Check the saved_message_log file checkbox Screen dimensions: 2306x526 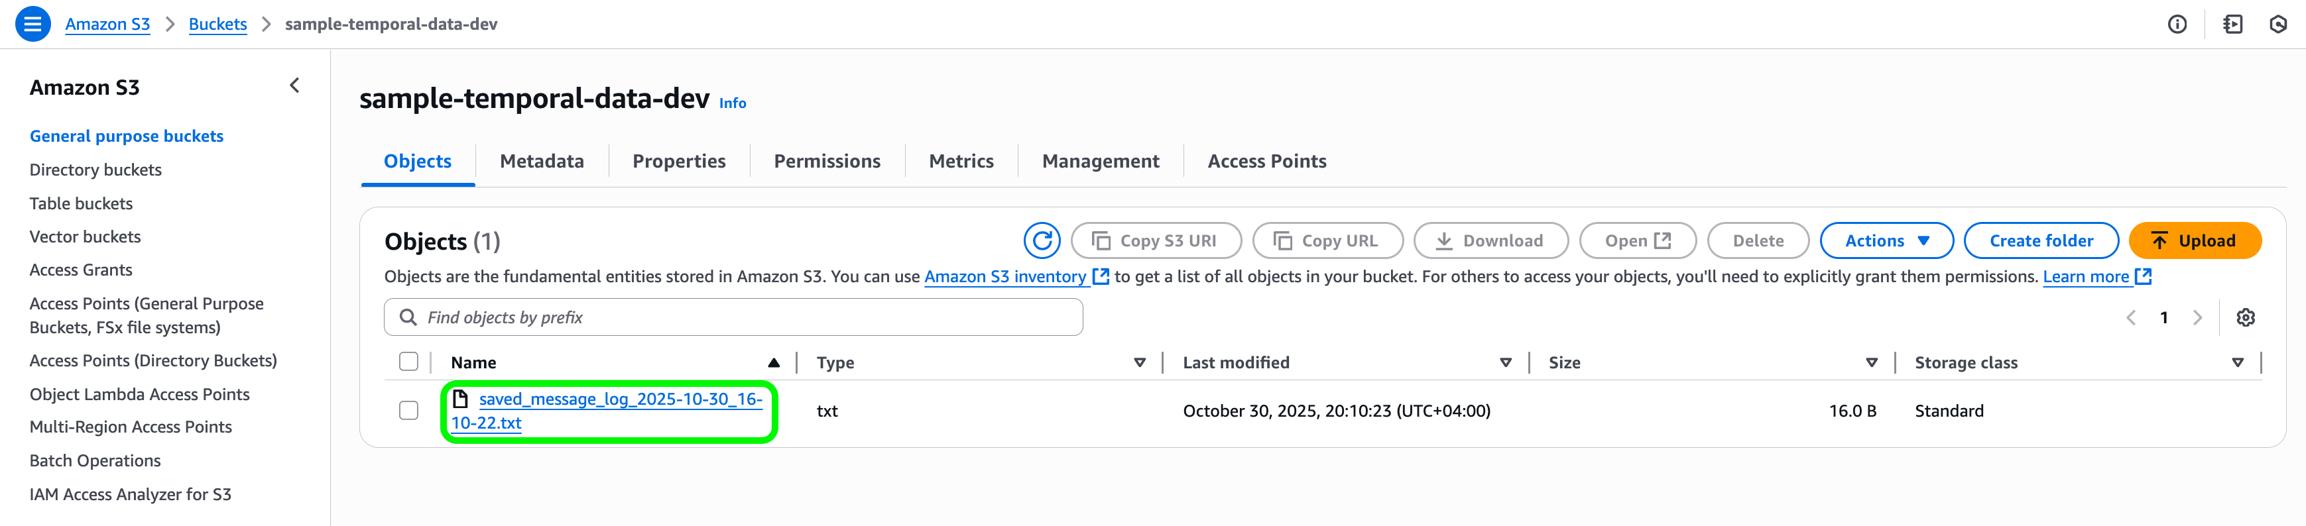click(x=408, y=411)
